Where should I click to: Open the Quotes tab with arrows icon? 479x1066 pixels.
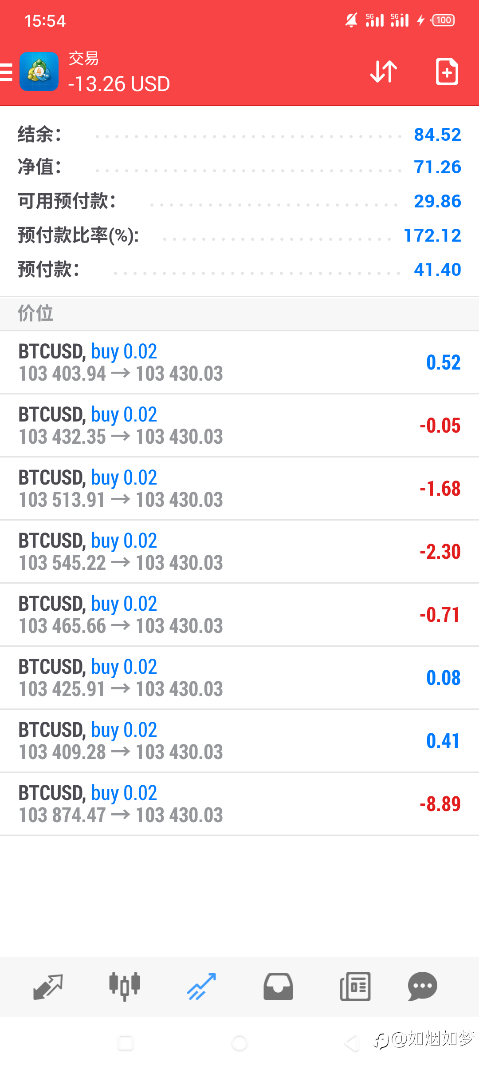(48, 986)
